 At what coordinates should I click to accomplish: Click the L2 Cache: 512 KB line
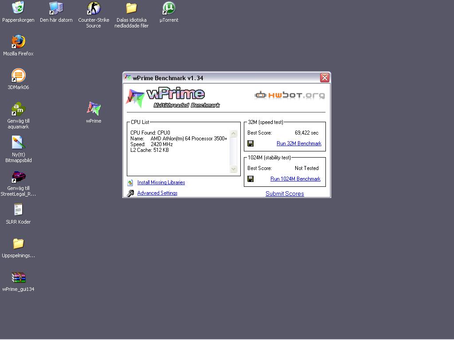click(149, 150)
